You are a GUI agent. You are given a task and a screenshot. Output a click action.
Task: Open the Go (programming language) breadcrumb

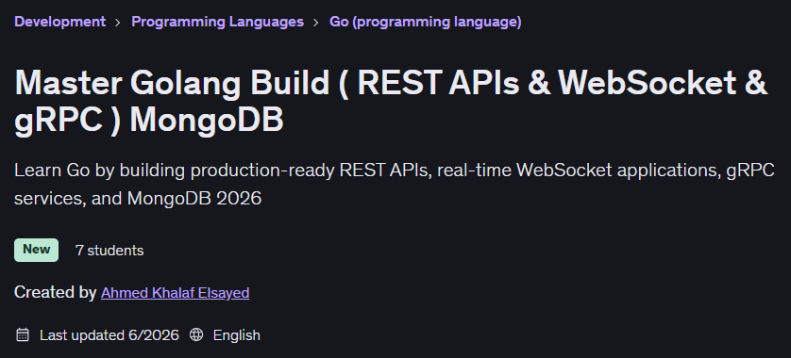click(426, 22)
